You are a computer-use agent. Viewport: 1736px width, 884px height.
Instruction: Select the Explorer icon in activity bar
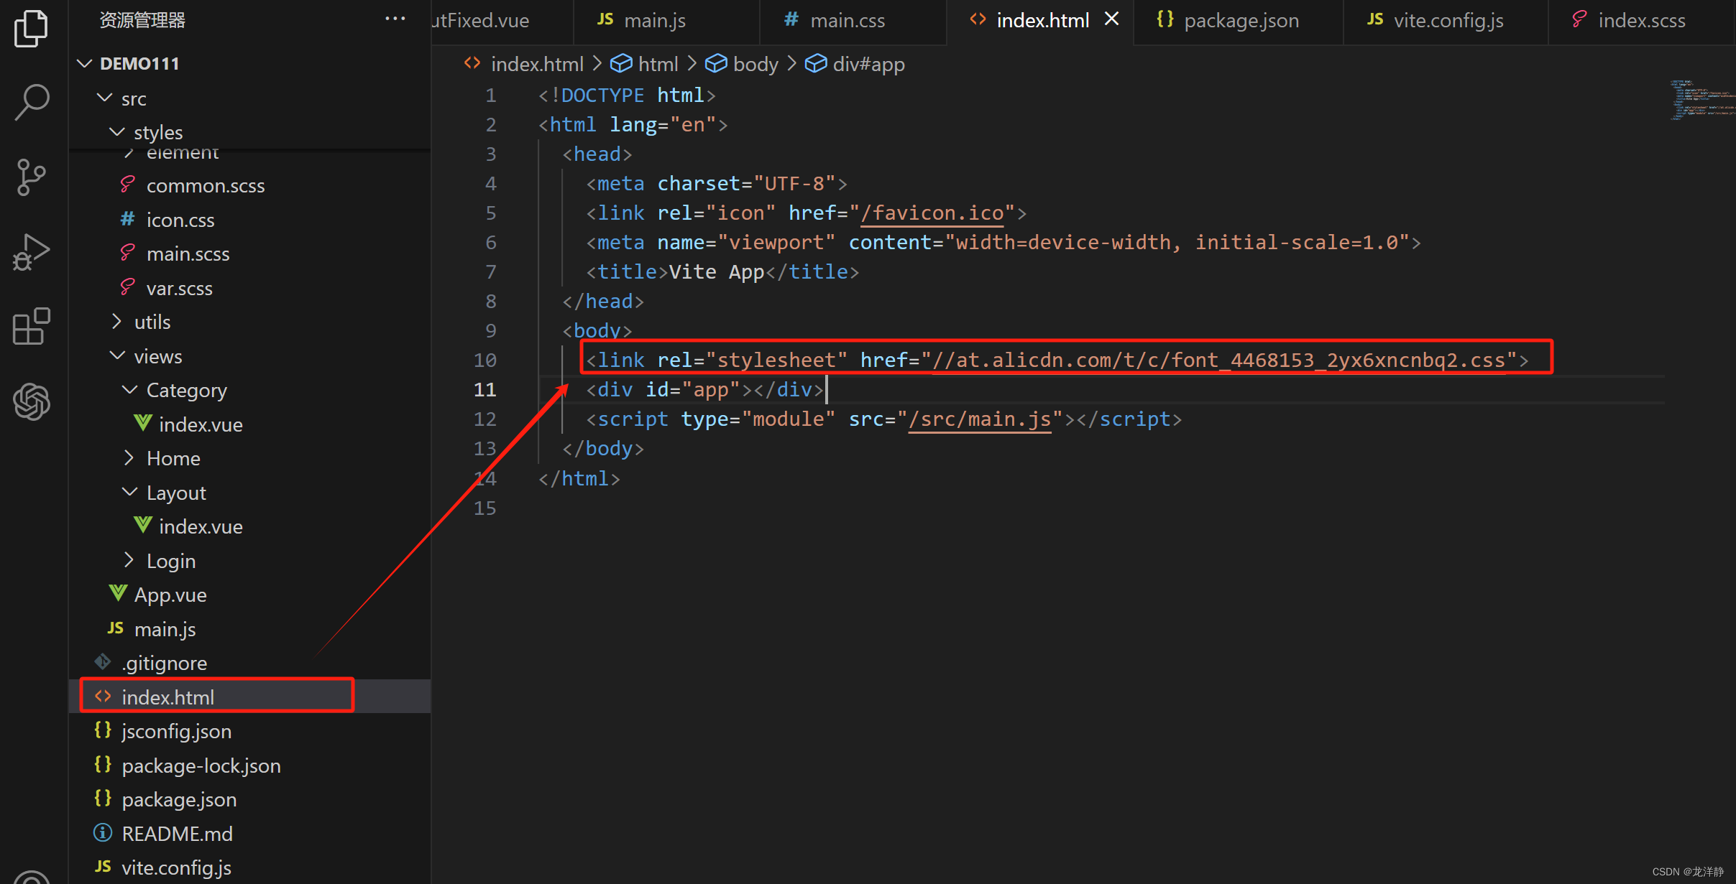[32, 29]
